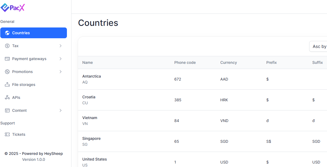Click the Promotions discount badge icon
The height and width of the screenshot is (167, 327).
7,72
